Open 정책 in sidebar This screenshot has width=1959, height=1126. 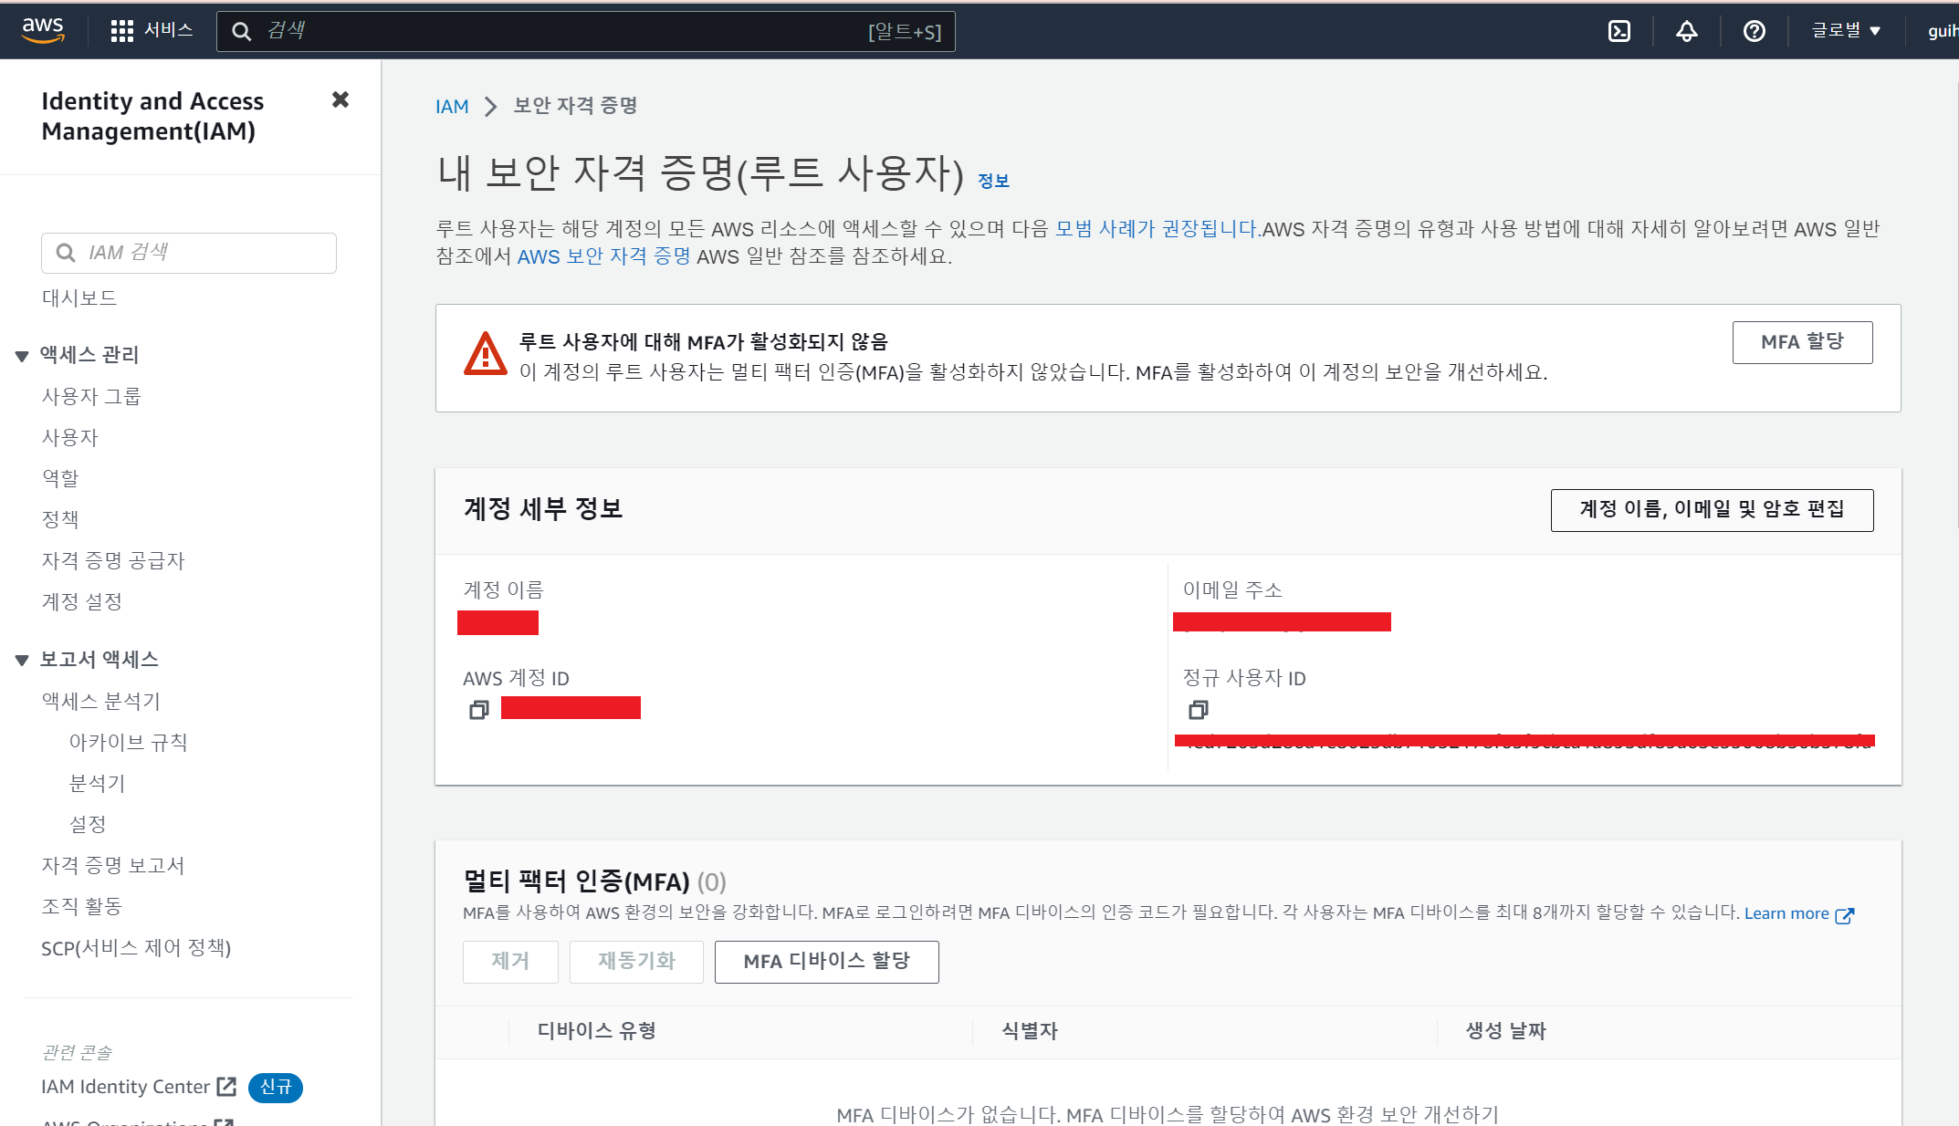coord(60,520)
